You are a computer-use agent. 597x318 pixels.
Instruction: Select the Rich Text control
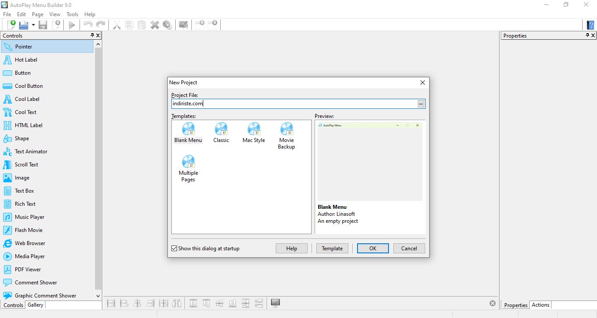coord(47,204)
